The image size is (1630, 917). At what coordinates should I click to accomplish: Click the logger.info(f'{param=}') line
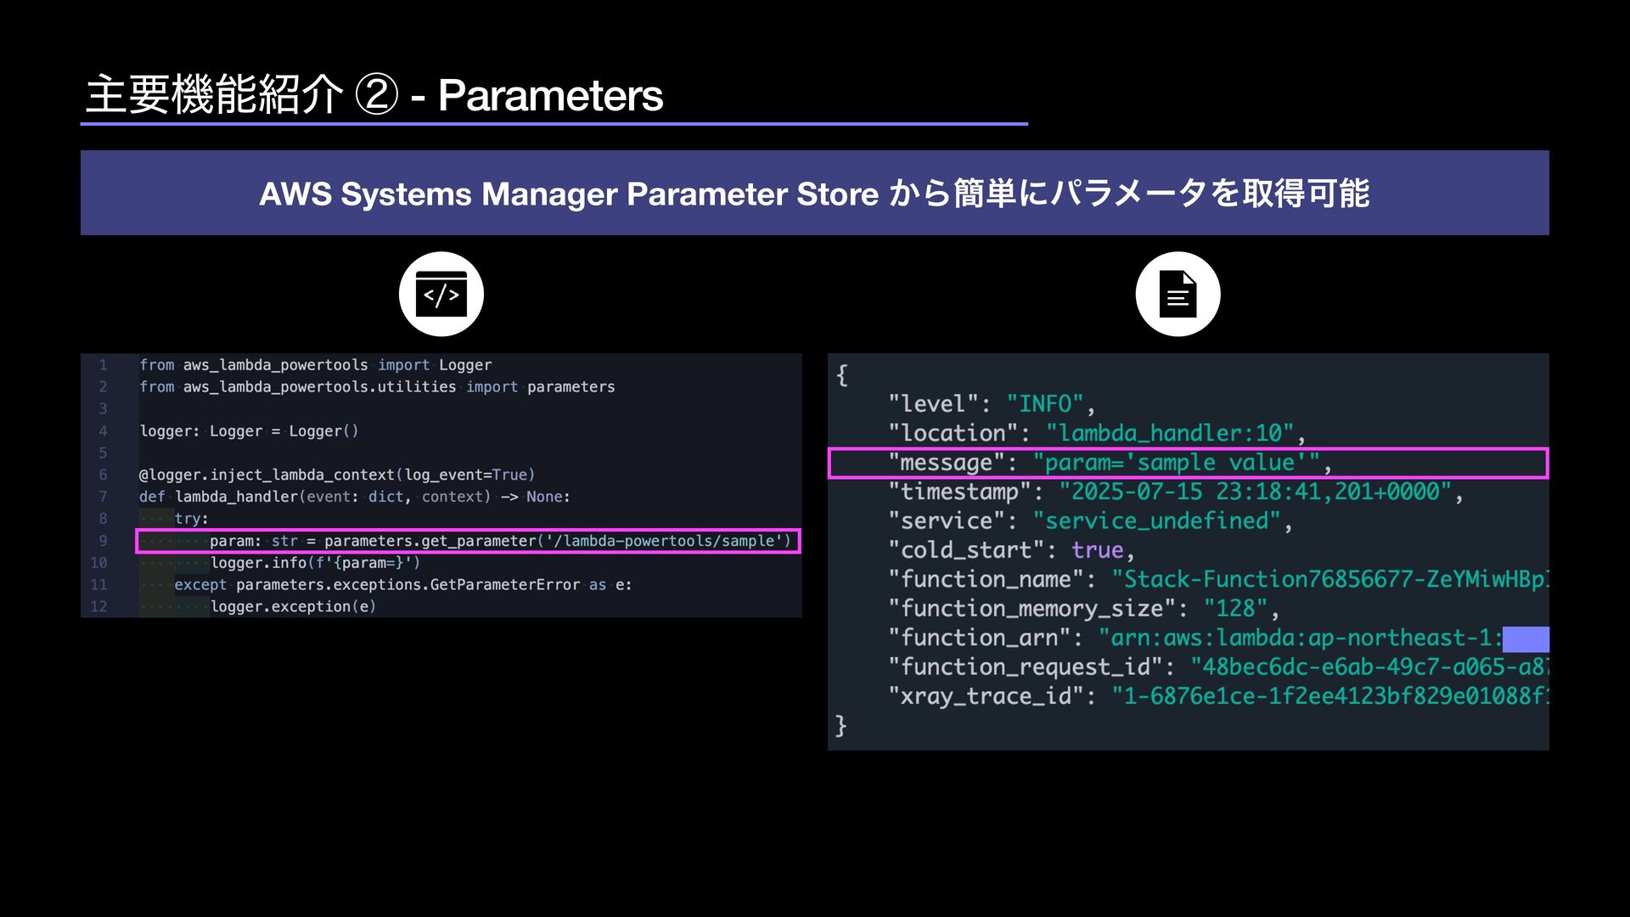pos(315,563)
